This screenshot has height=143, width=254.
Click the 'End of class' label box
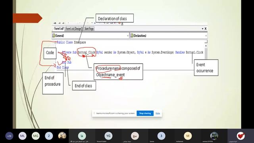click(84, 86)
